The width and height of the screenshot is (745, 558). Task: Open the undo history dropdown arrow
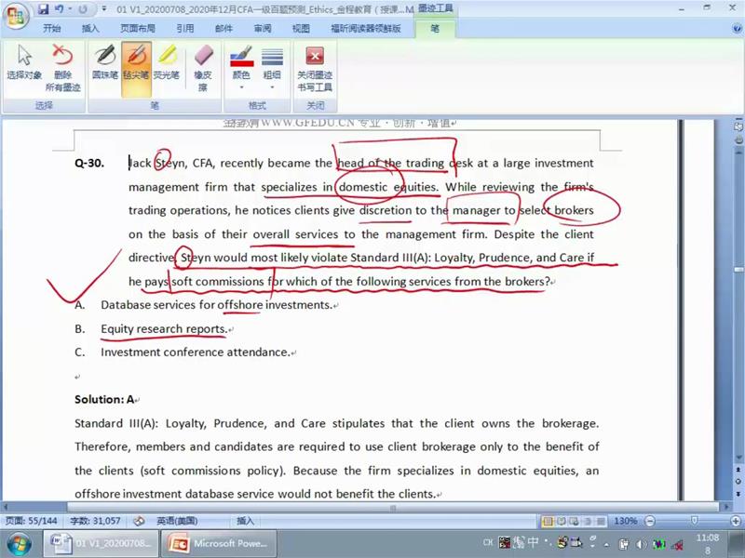tap(70, 9)
